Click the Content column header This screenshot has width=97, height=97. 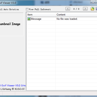coord(76,15)
